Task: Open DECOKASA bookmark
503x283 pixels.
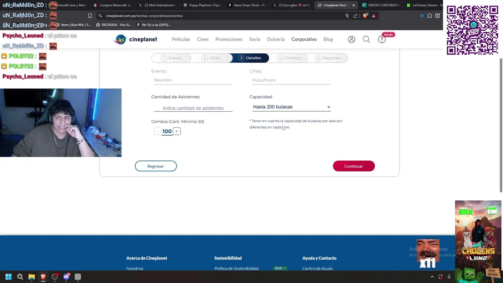Action: [113, 25]
